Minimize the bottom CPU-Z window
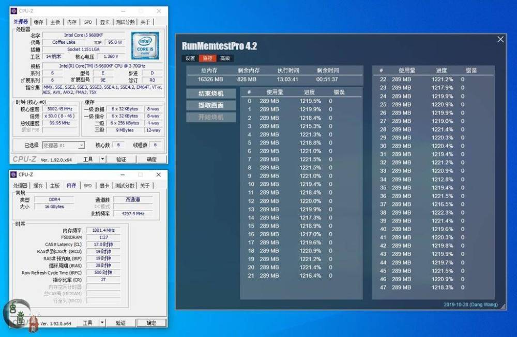 coord(123,175)
